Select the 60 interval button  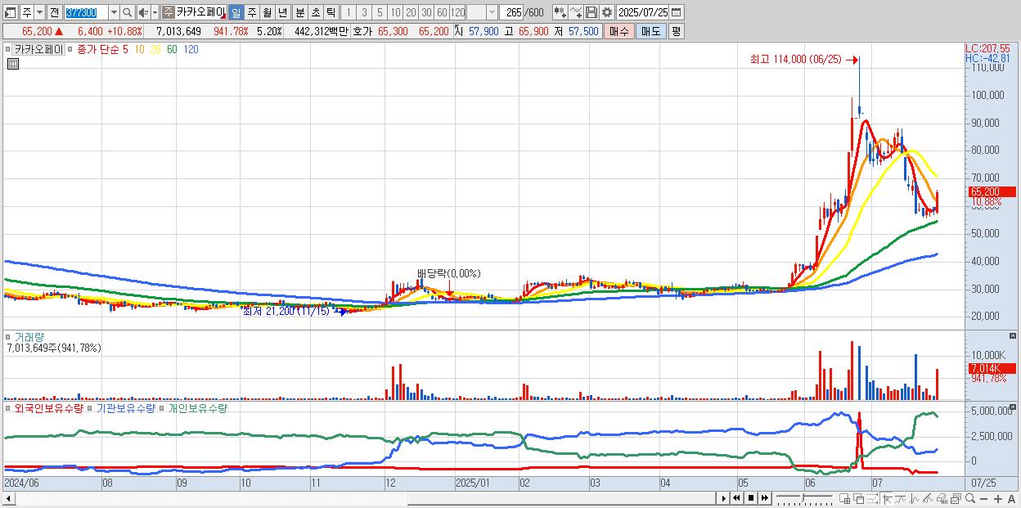[442, 12]
